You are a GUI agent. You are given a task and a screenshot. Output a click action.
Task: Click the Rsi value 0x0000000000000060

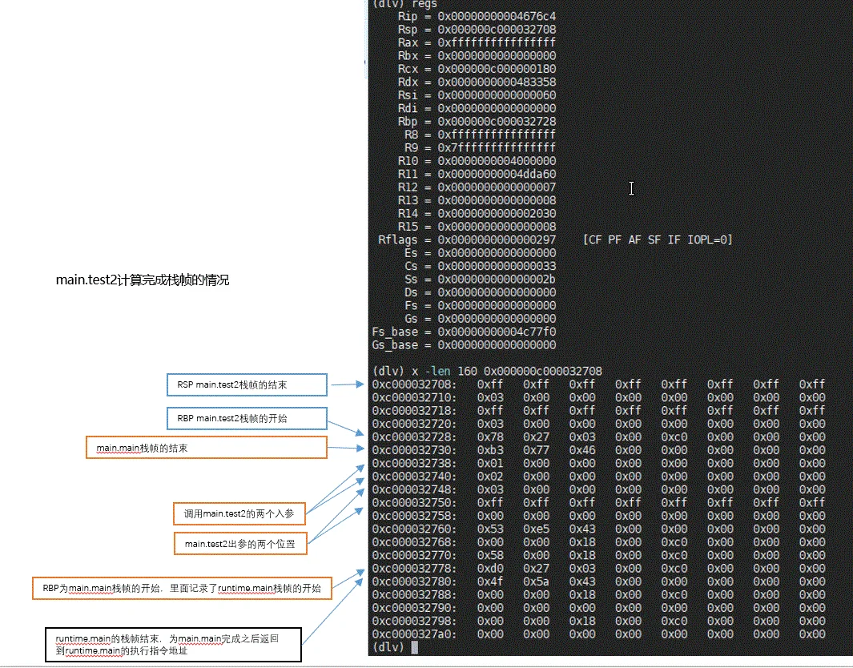(x=497, y=95)
